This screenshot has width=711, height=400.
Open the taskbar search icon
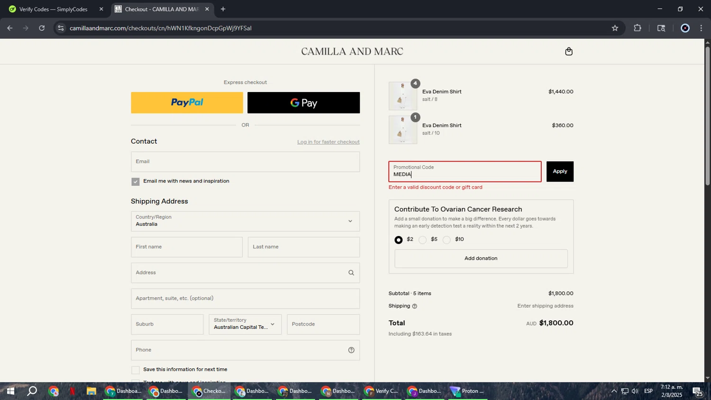coord(32,391)
